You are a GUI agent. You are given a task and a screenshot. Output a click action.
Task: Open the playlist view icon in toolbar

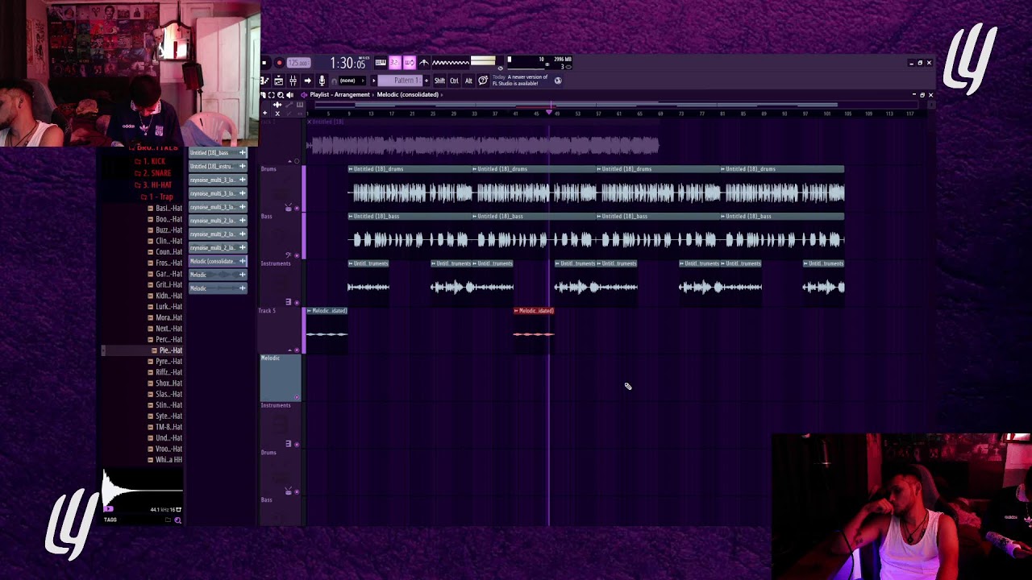pos(264,81)
